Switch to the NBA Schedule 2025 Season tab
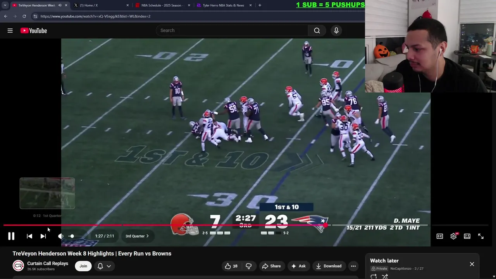 (162, 5)
